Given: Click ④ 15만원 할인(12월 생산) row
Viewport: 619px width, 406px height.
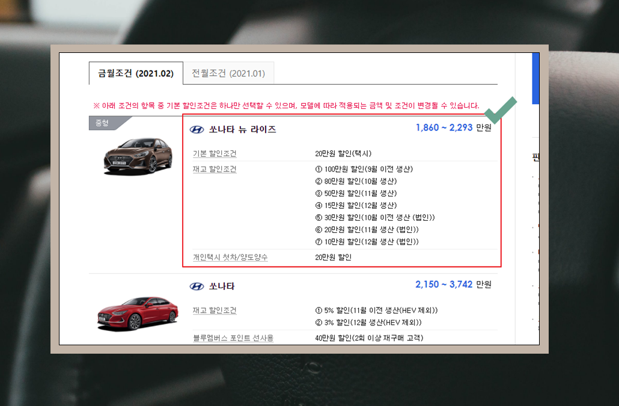Looking at the screenshot, I should coord(356,205).
